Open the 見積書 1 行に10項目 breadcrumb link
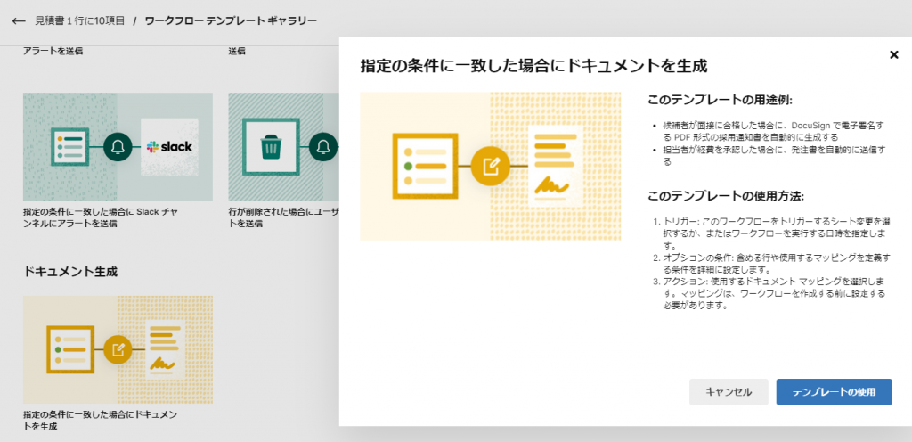This screenshot has height=442, width=912. (79, 20)
